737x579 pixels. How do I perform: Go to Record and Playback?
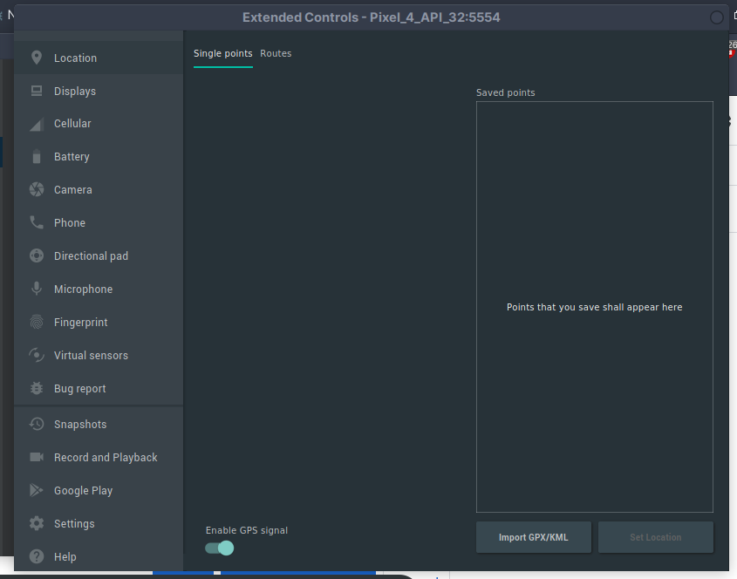[106, 457]
